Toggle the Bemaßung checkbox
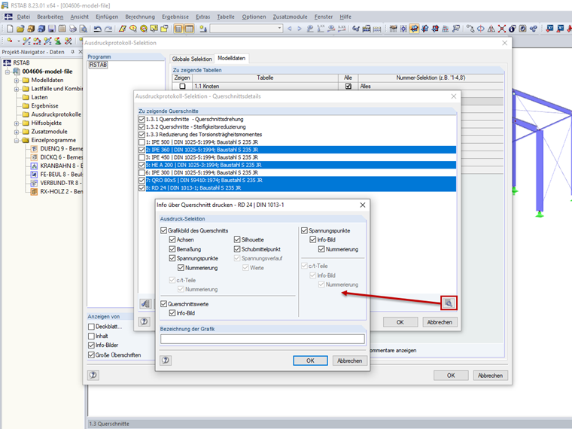 172,249
